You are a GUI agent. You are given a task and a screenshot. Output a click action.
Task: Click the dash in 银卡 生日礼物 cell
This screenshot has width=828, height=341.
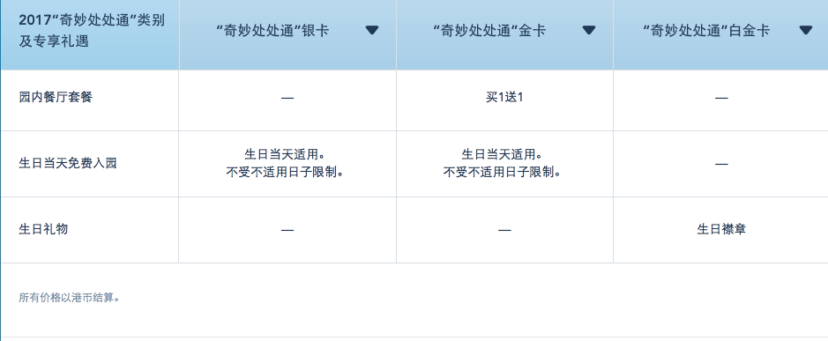click(287, 230)
